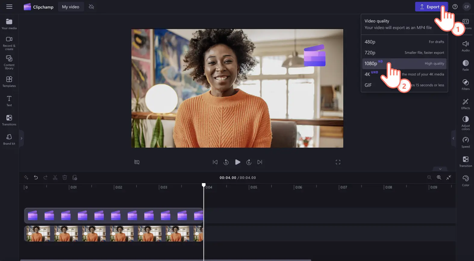Image resolution: width=474 pixels, height=261 pixels.
Task: Click the split scissors icon
Action: [55, 177]
